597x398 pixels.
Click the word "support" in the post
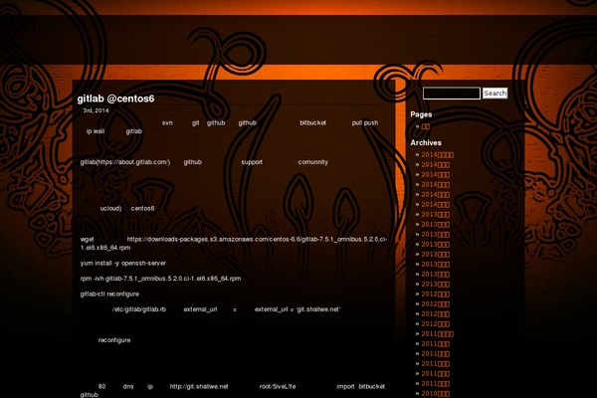coord(252,162)
